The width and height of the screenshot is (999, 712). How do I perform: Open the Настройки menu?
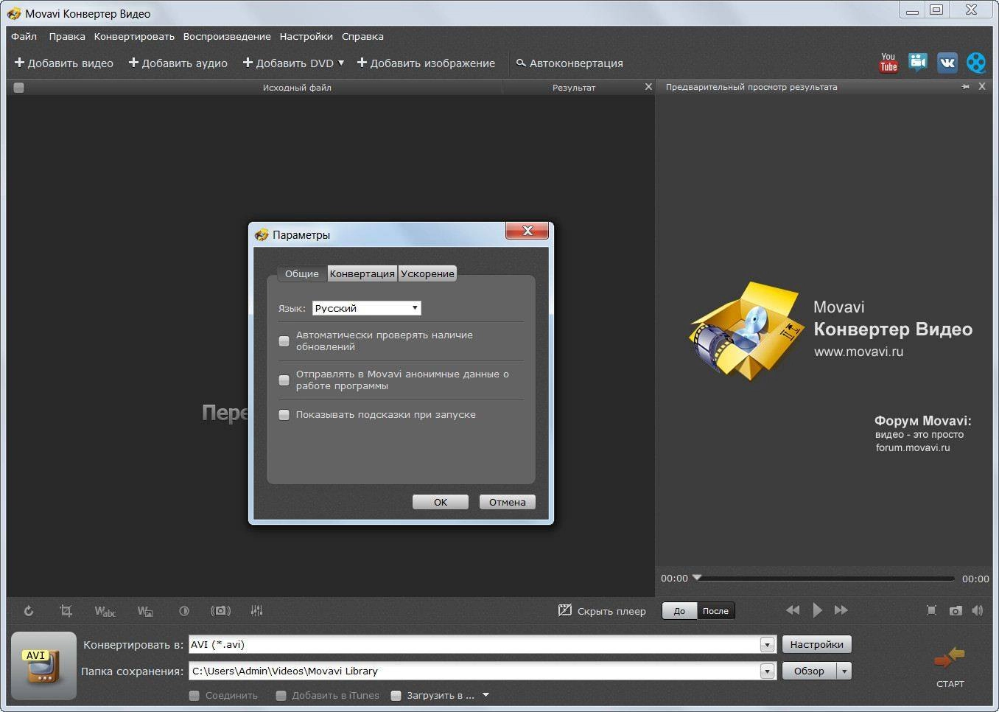306,36
